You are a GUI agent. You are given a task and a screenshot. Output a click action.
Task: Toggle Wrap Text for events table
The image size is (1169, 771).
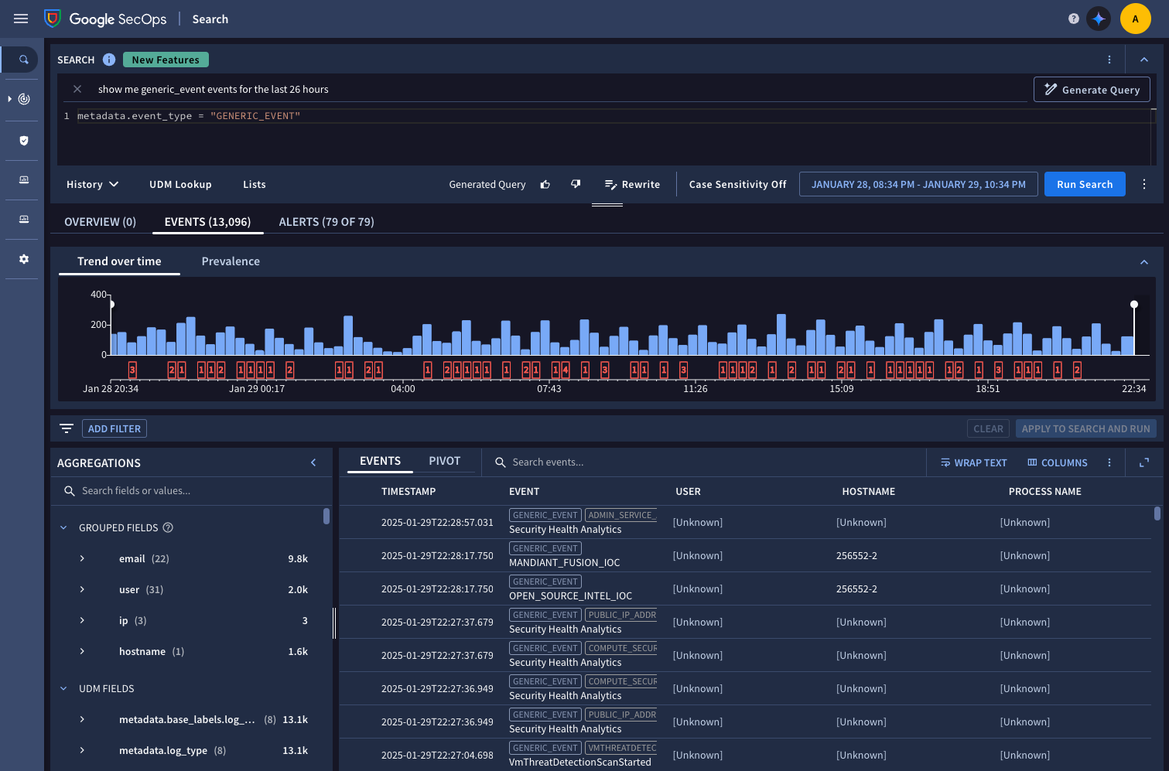point(973,462)
